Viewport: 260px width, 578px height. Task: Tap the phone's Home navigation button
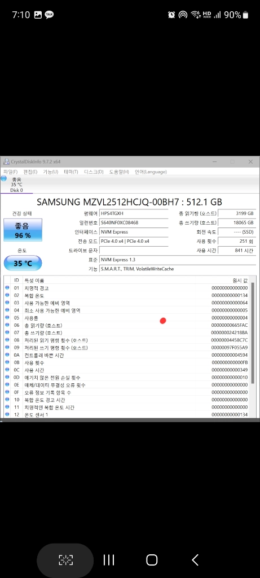tap(152, 560)
